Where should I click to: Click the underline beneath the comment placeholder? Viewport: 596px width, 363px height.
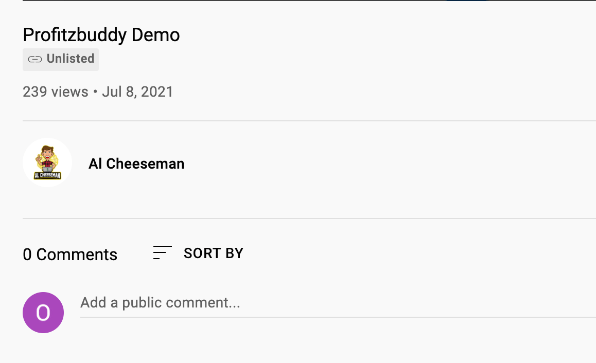point(338,317)
